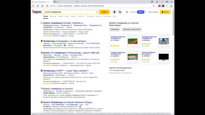Expand the holodilnik.ru result options arrow
The image size is (205, 115).
click(x=64, y=27)
